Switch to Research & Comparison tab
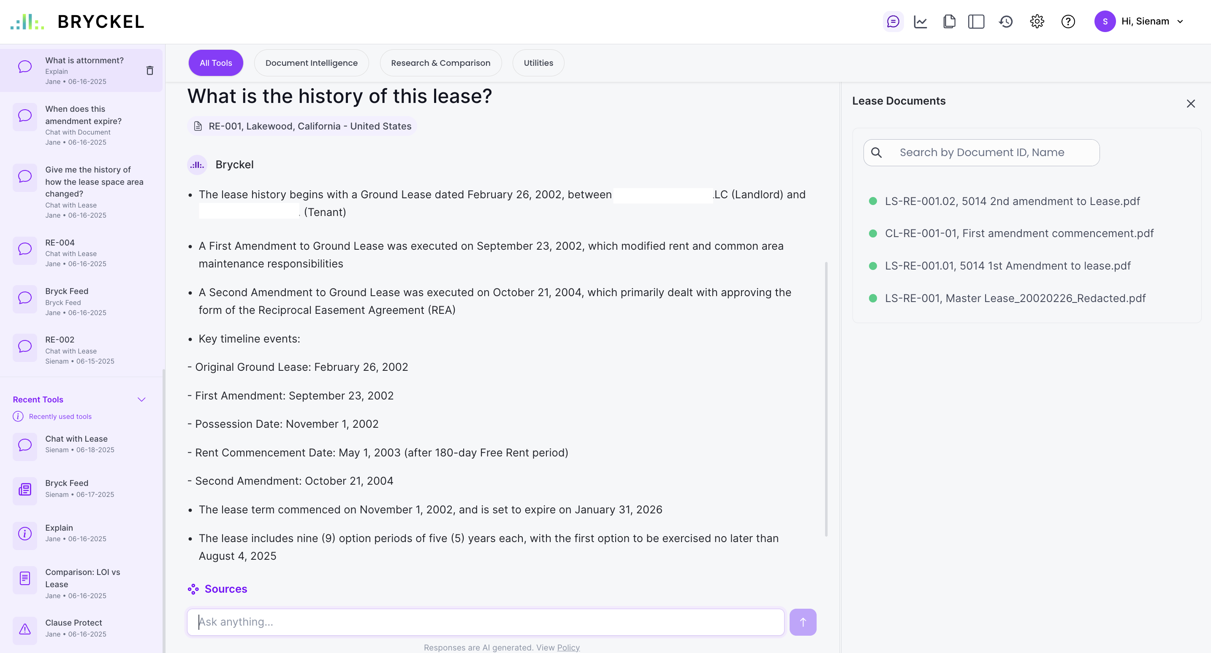The width and height of the screenshot is (1211, 653). [440, 62]
